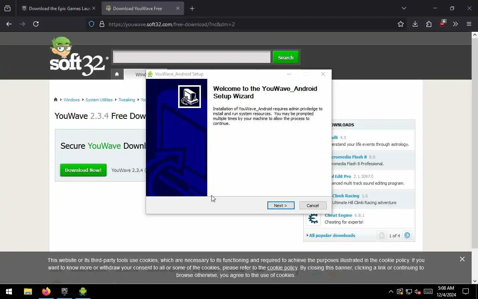Open the extensions puzzle icon
The image size is (478, 299).
429,24
